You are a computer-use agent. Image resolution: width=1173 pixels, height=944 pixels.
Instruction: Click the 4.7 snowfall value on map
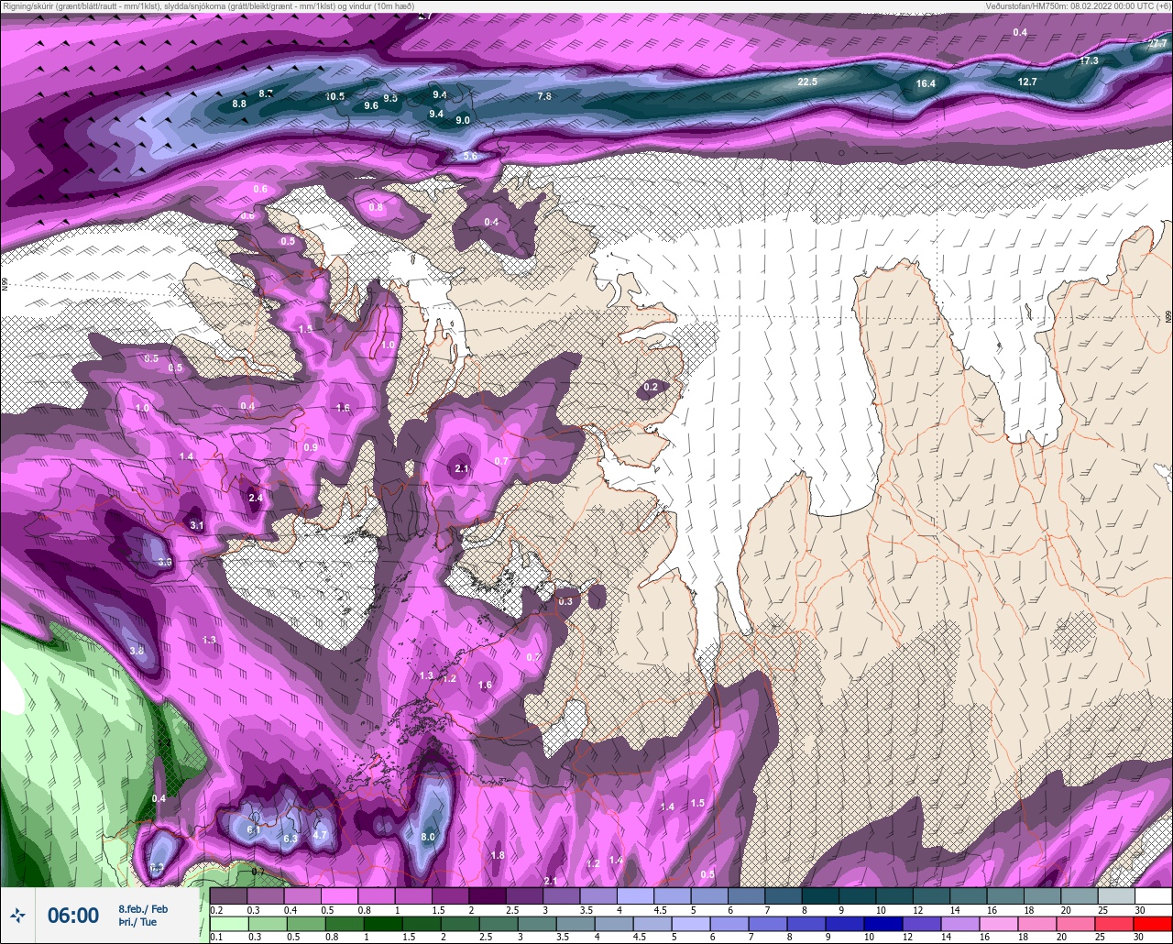click(320, 835)
